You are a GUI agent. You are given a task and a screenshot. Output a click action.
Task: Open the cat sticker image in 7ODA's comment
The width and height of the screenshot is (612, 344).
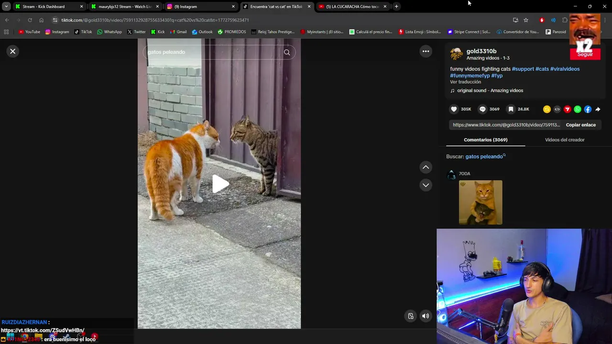coord(481,202)
